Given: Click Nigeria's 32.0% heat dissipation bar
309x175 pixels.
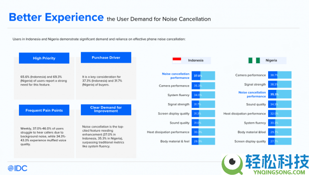Looking at the screenshot, I should [280, 114].
